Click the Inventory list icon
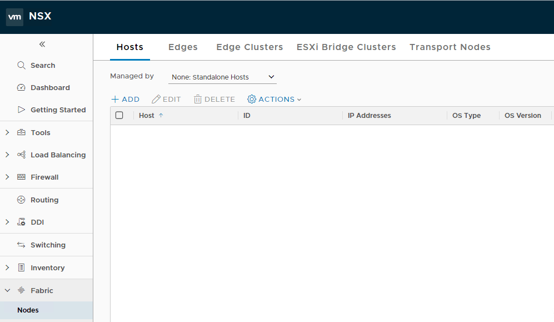This screenshot has width=554, height=322. pos(21,267)
